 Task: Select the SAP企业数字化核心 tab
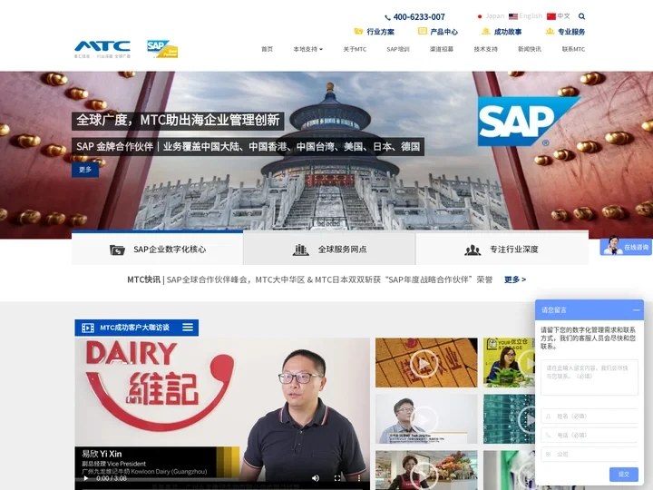click(x=158, y=249)
